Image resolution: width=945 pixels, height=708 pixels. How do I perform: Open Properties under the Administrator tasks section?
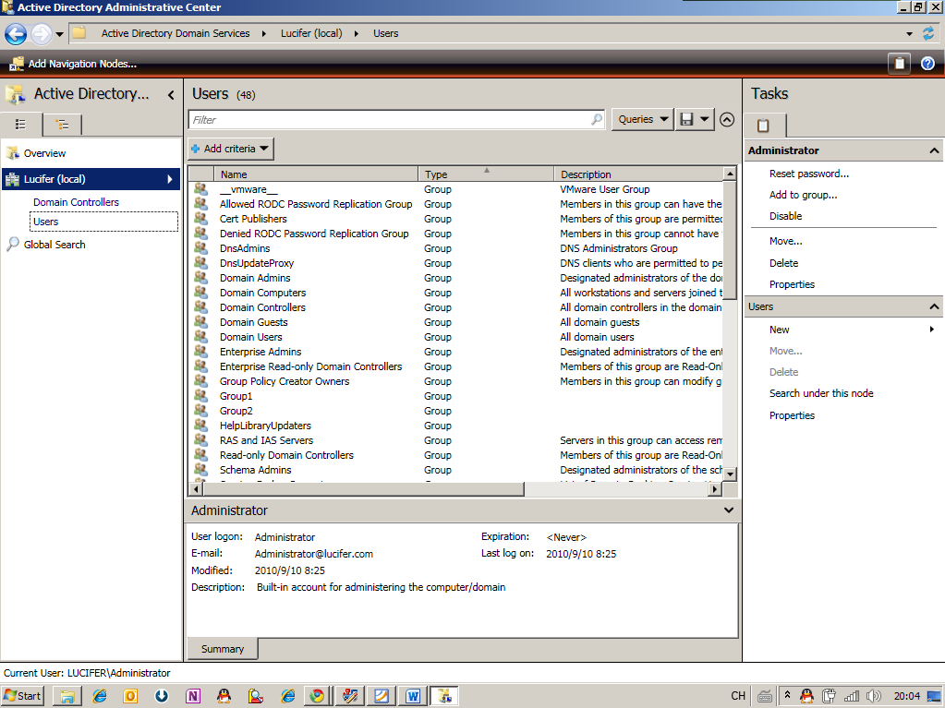tap(792, 284)
